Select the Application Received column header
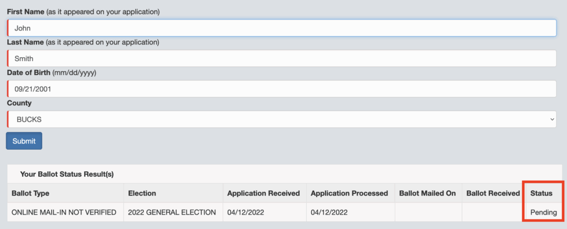This screenshot has height=229, width=567. pos(264,193)
